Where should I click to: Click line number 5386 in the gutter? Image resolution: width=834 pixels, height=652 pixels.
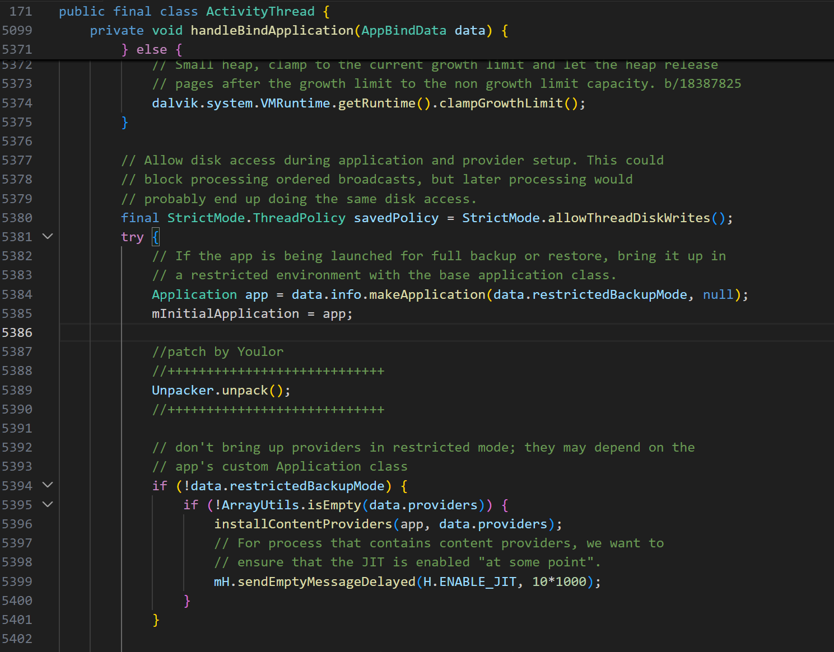tap(17, 332)
